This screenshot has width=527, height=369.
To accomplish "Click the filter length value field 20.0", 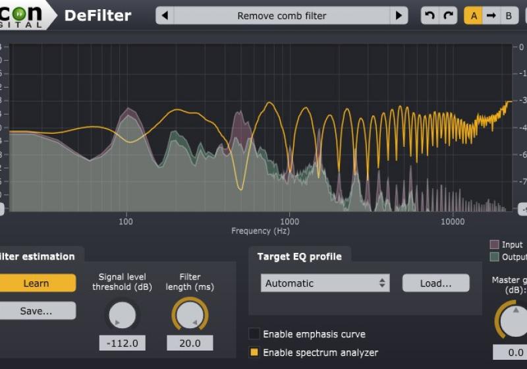I will coord(190,343).
